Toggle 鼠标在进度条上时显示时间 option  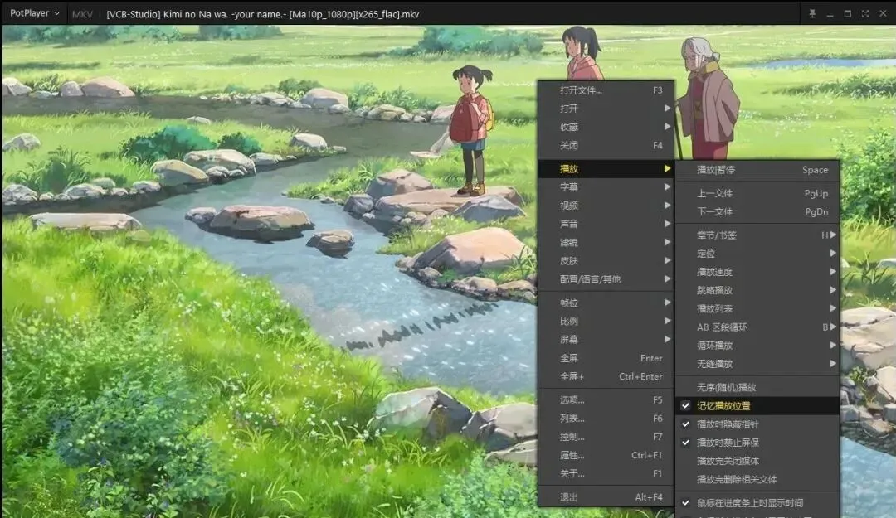coord(757,502)
